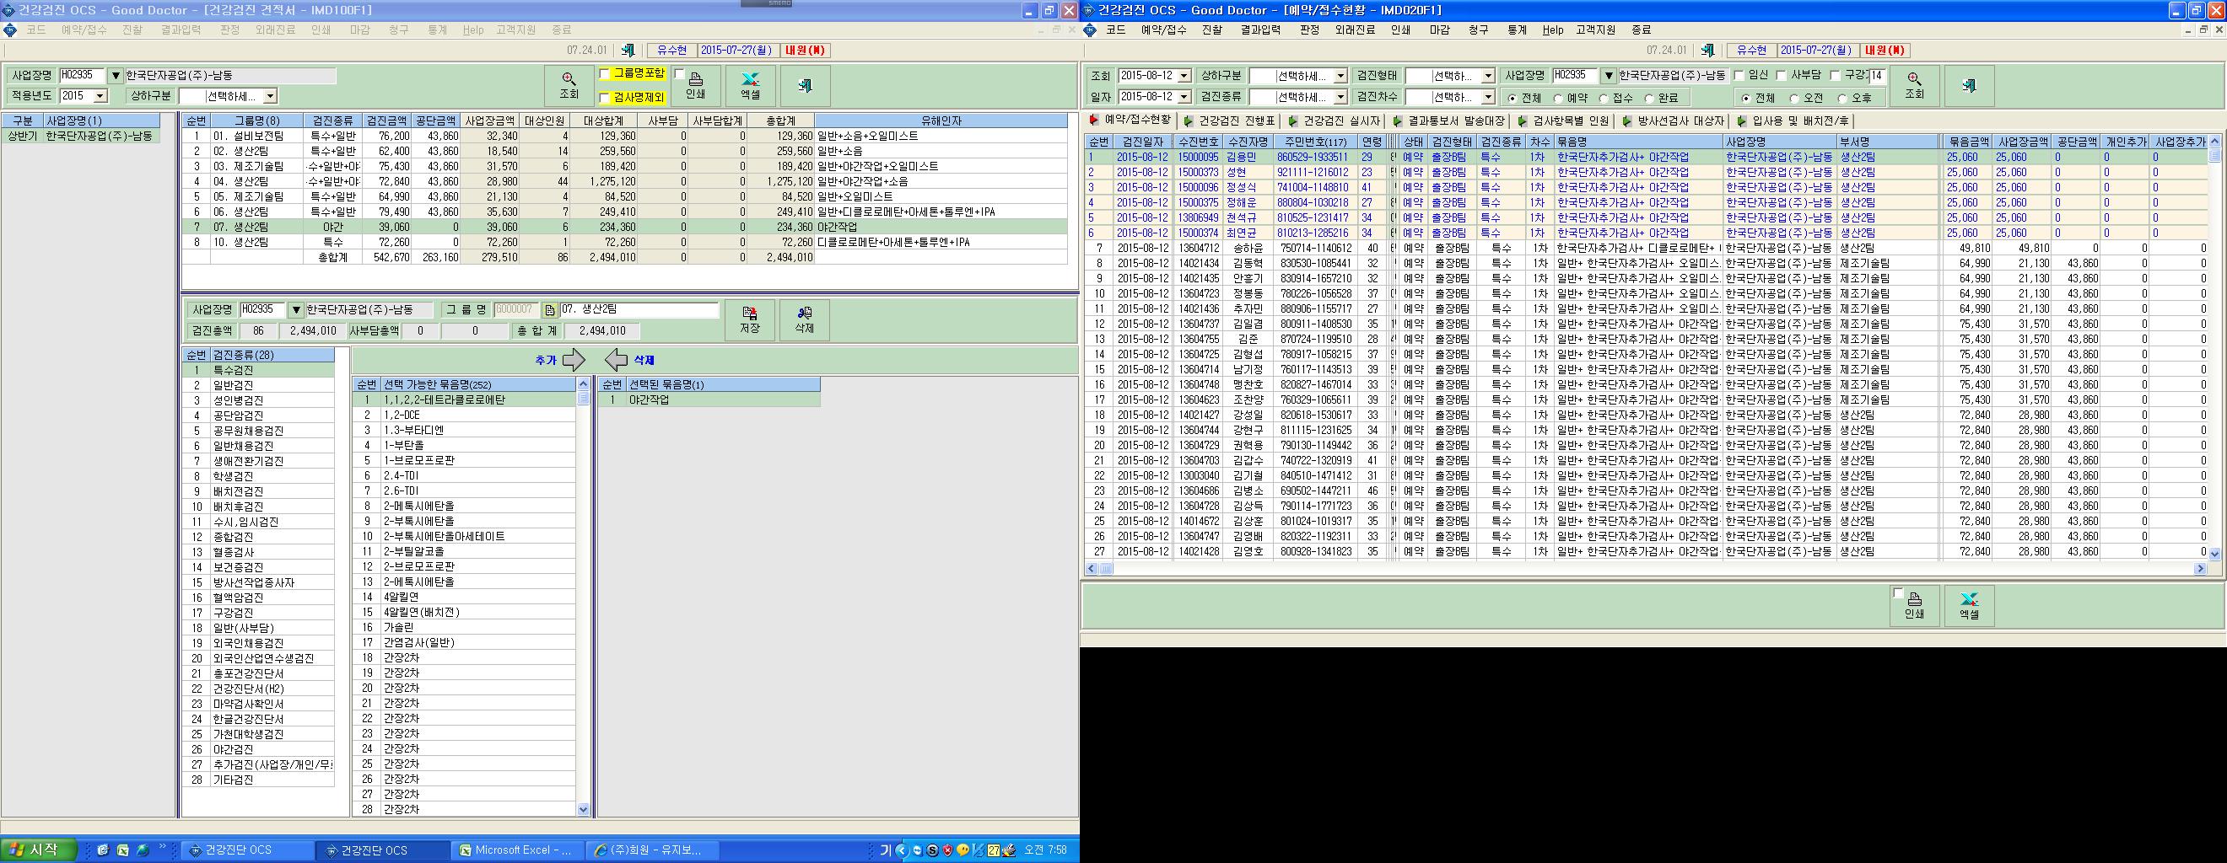2227x863 pixels.
Task: Click the 삭제 left arrow icon
Action: [616, 360]
